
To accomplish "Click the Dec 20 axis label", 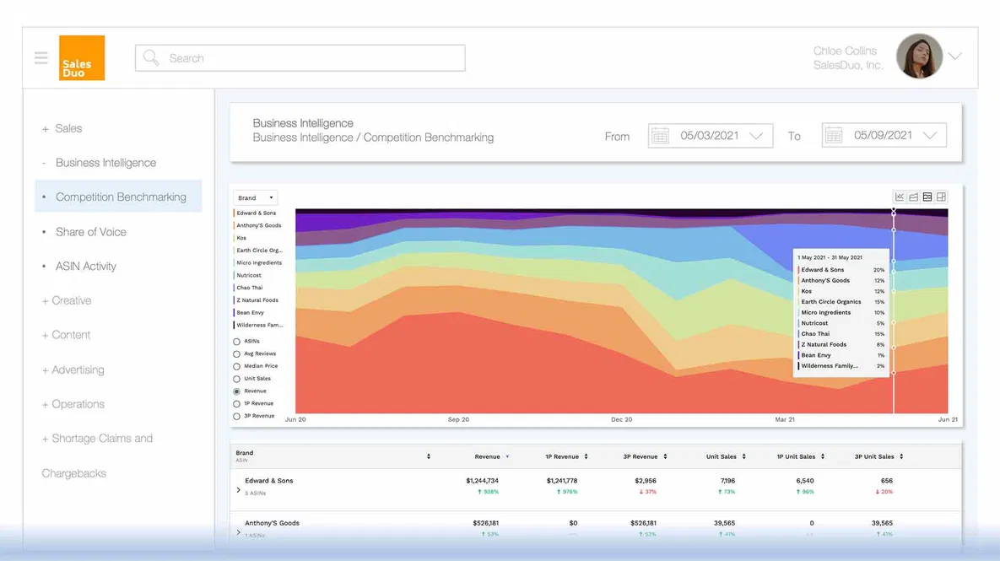I will tap(622, 419).
